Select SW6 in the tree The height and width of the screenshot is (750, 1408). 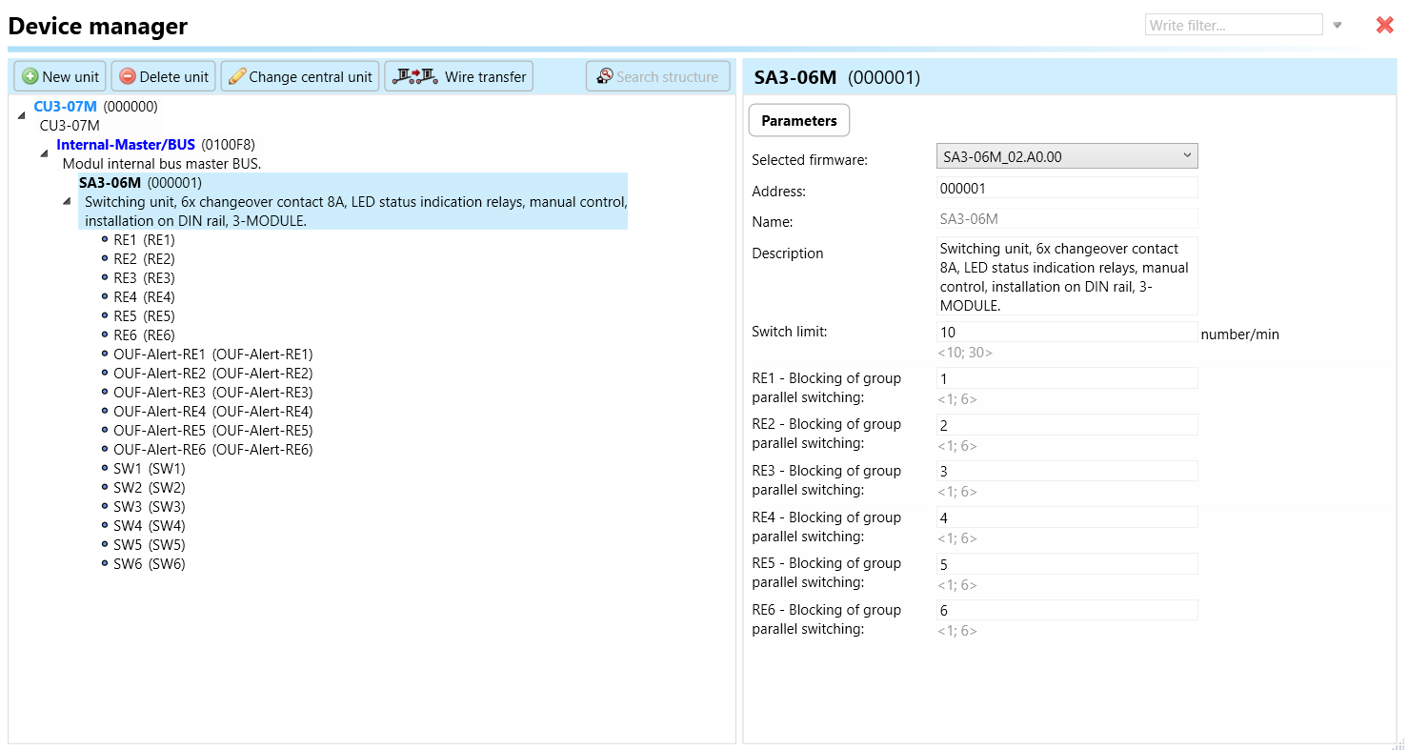point(149,564)
